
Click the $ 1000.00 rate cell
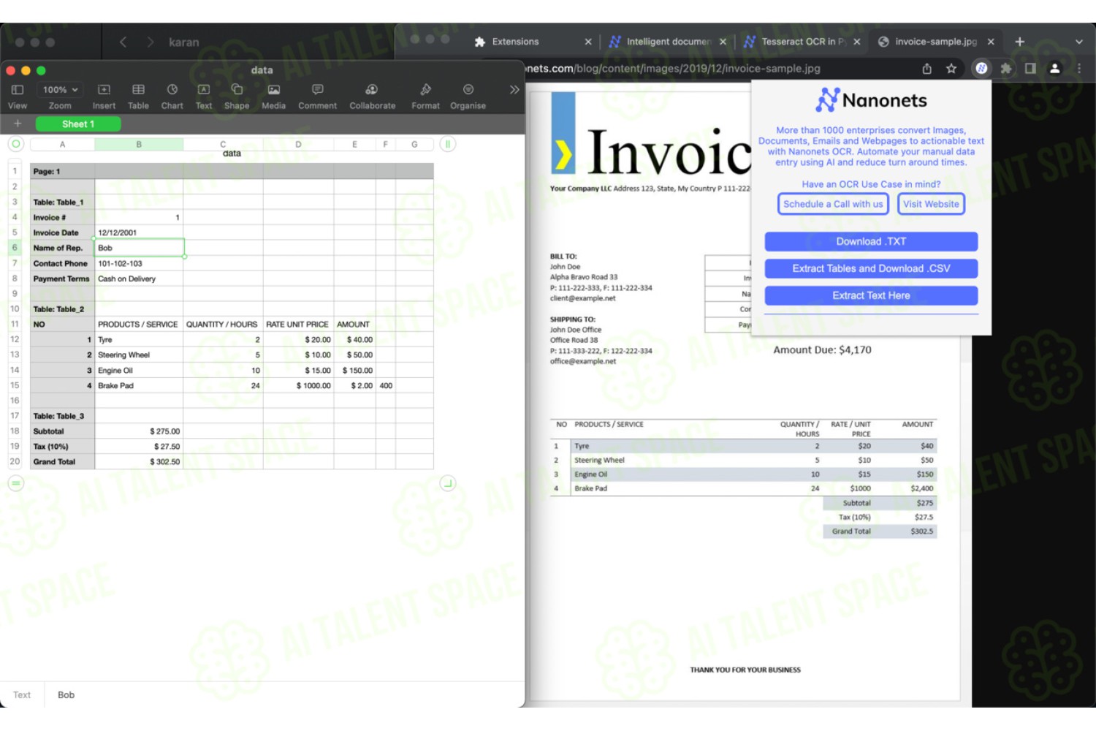point(298,386)
